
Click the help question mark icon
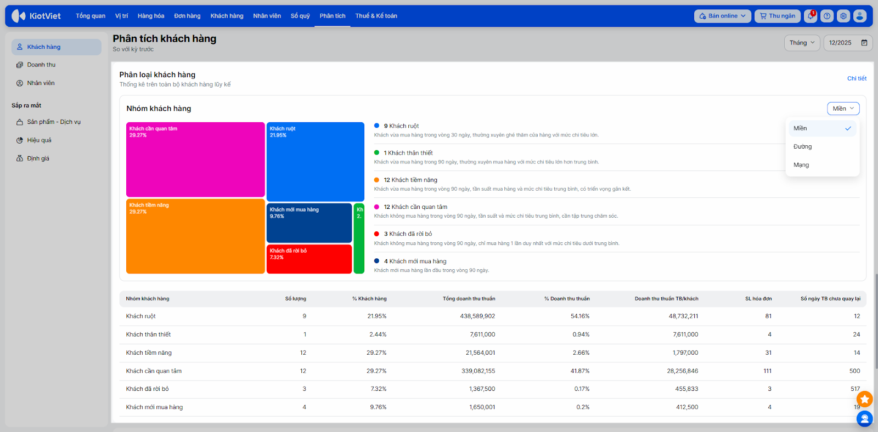pyautogui.click(x=827, y=16)
